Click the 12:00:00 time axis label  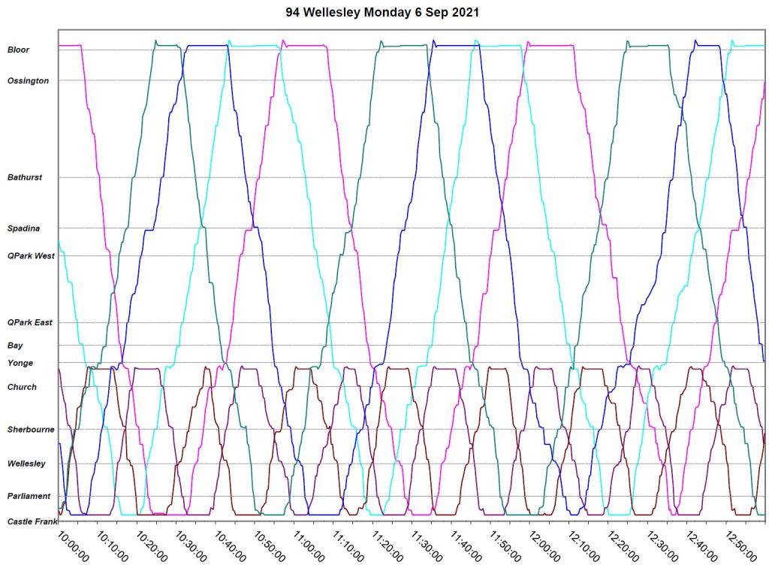tap(544, 546)
